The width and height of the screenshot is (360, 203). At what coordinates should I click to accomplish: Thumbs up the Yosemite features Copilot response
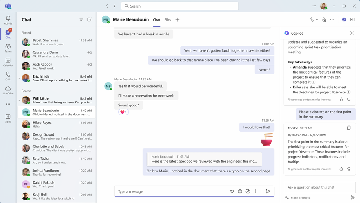[341, 169]
